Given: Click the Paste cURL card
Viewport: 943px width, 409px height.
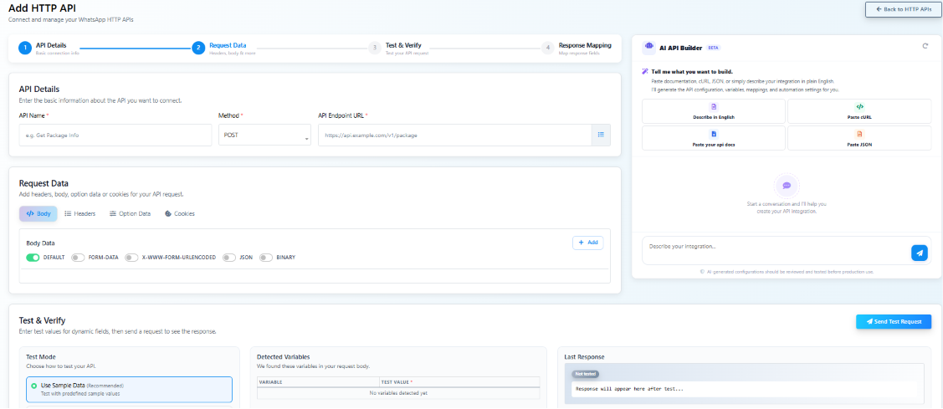Looking at the screenshot, I should coord(859,111).
